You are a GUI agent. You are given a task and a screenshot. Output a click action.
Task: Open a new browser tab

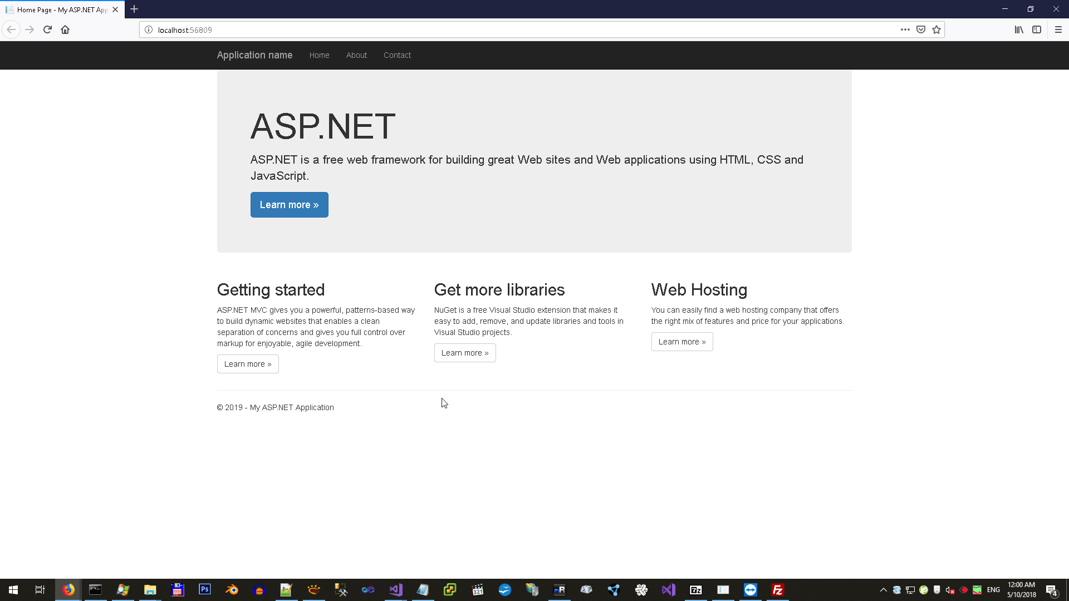134,9
